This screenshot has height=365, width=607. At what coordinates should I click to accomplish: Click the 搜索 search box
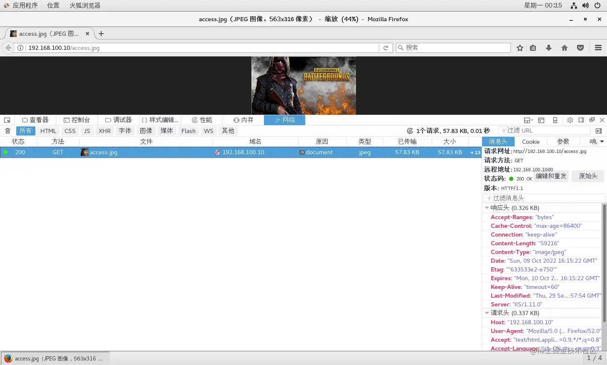pyautogui.click(x=453, y=48)
